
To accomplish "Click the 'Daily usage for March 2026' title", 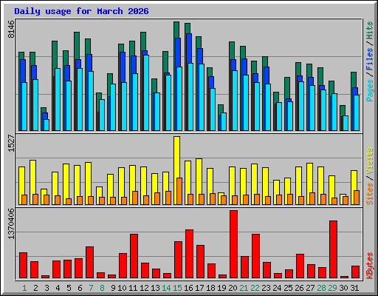I will coord(81,11).
